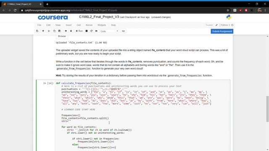Open the File menu
Viewport: 269px width, 151px height.
[x=39, y=25]
